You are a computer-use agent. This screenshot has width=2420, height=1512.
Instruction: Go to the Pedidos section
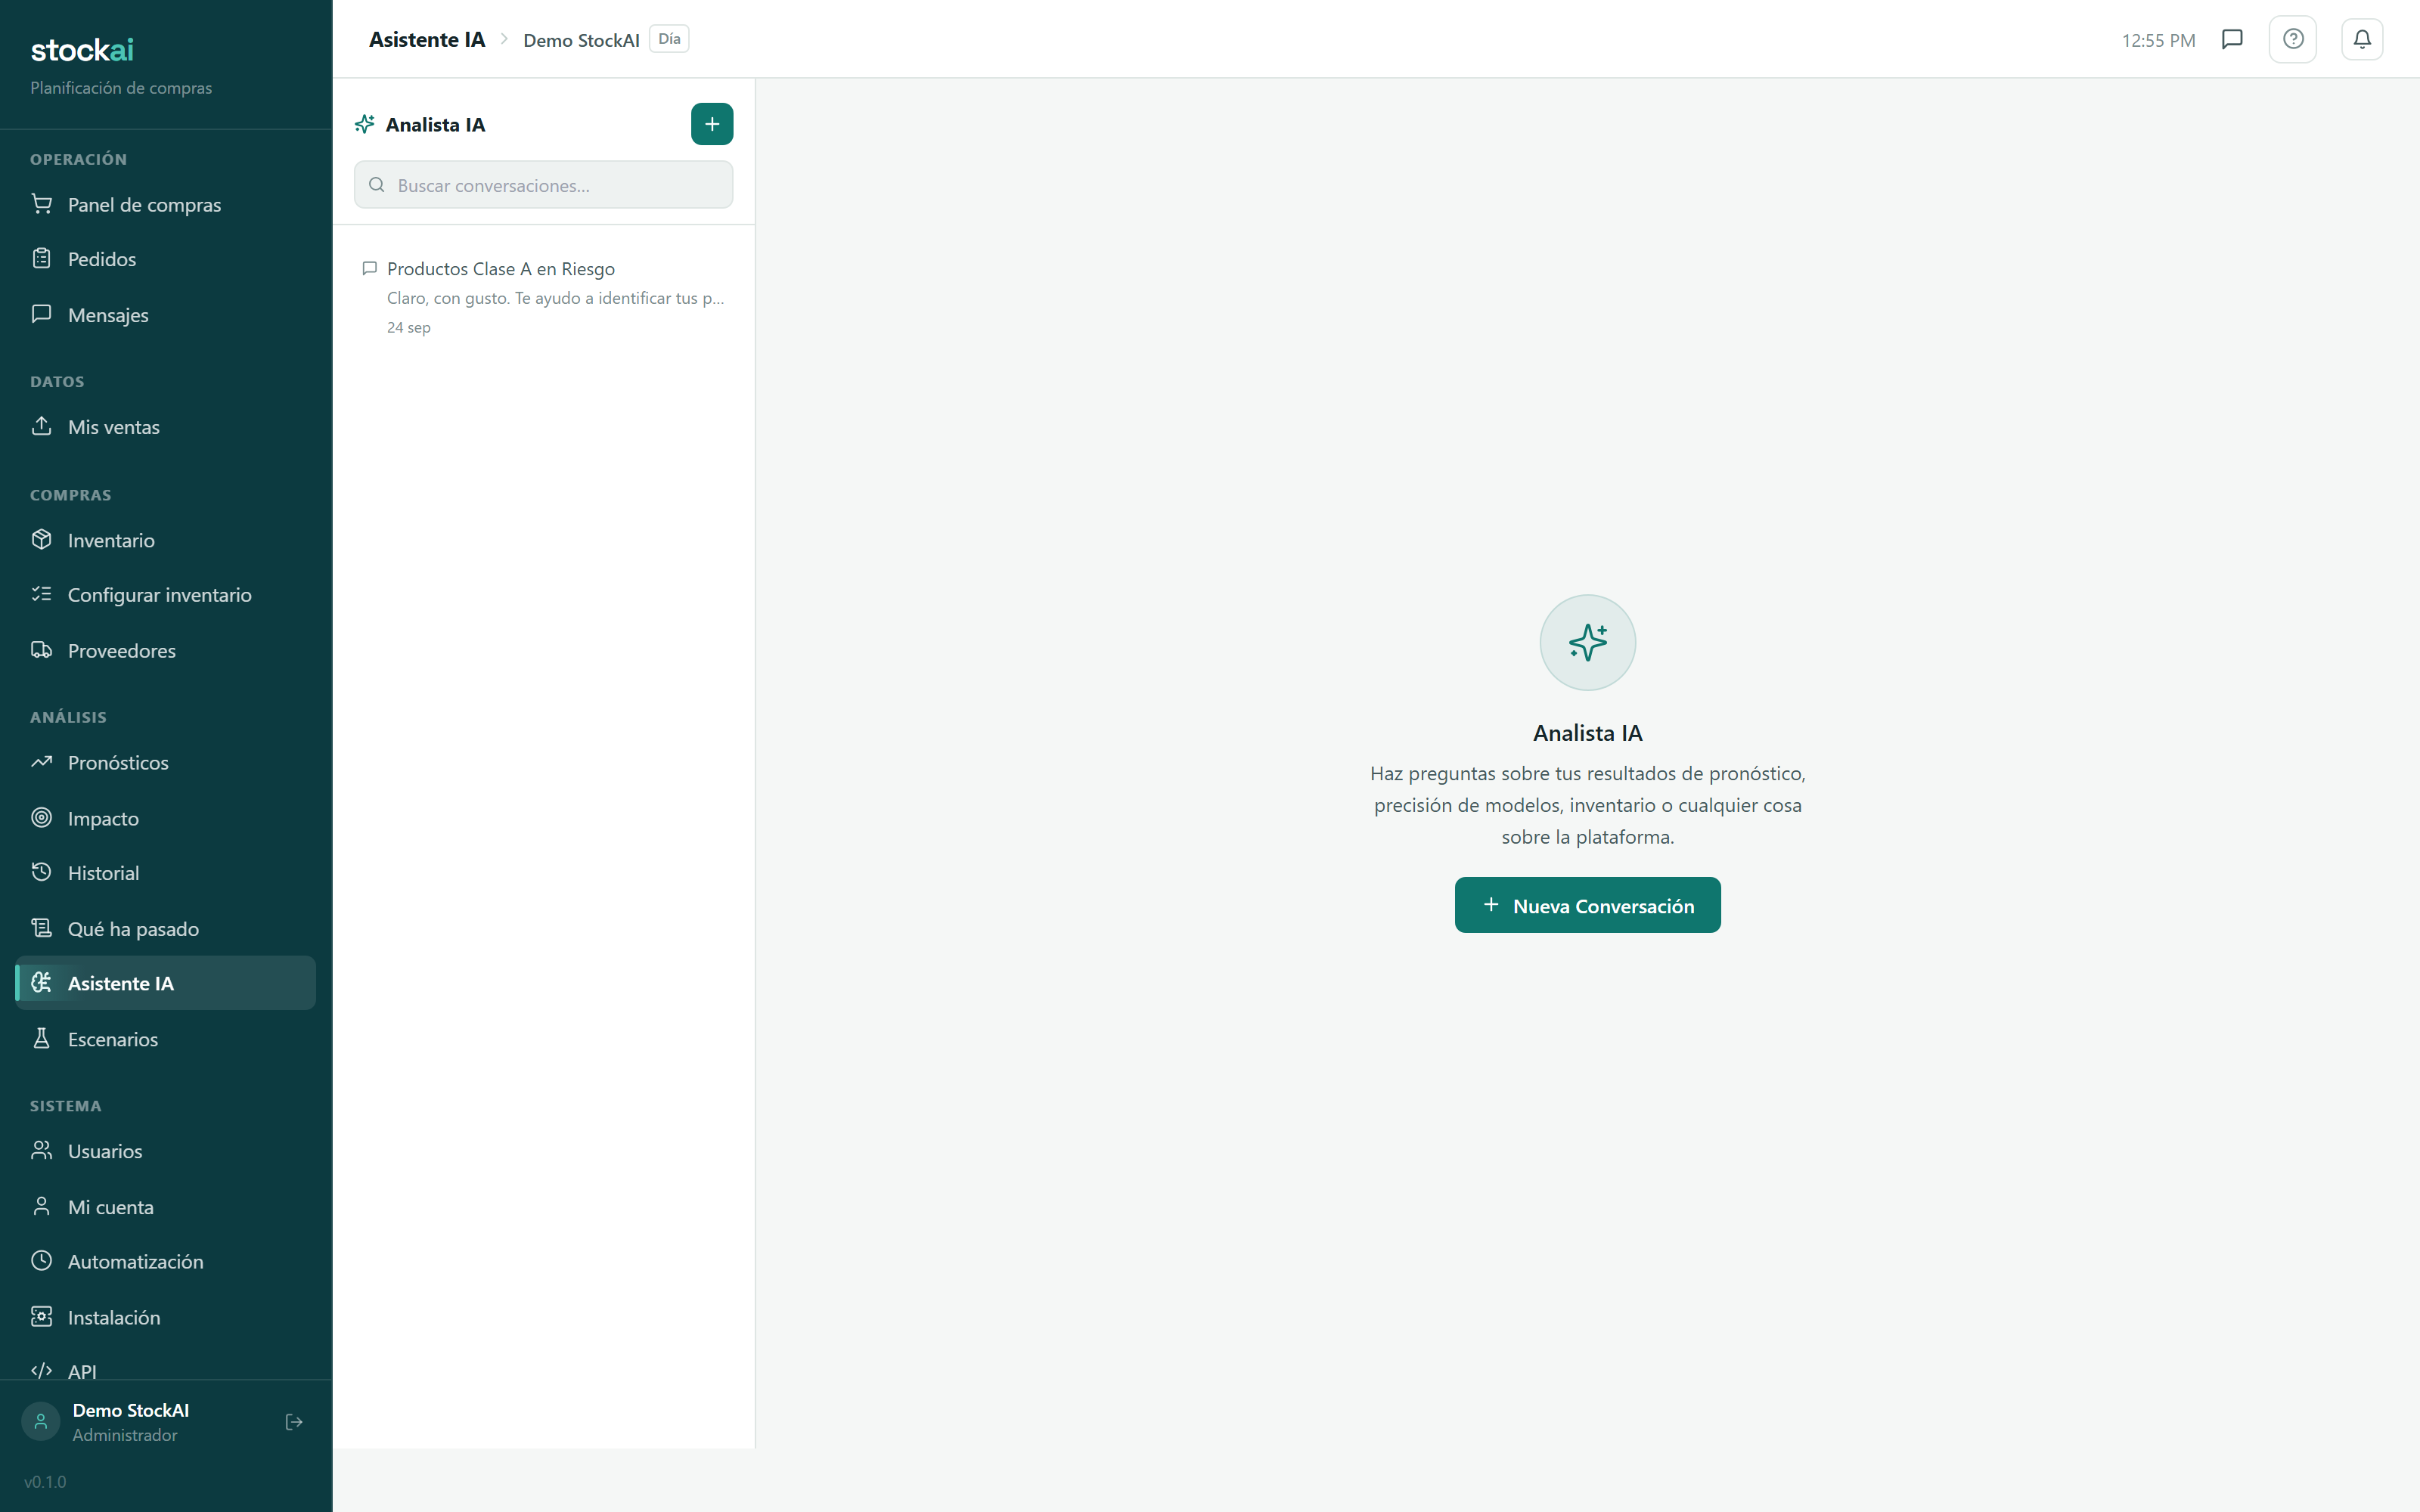point(165,259)
